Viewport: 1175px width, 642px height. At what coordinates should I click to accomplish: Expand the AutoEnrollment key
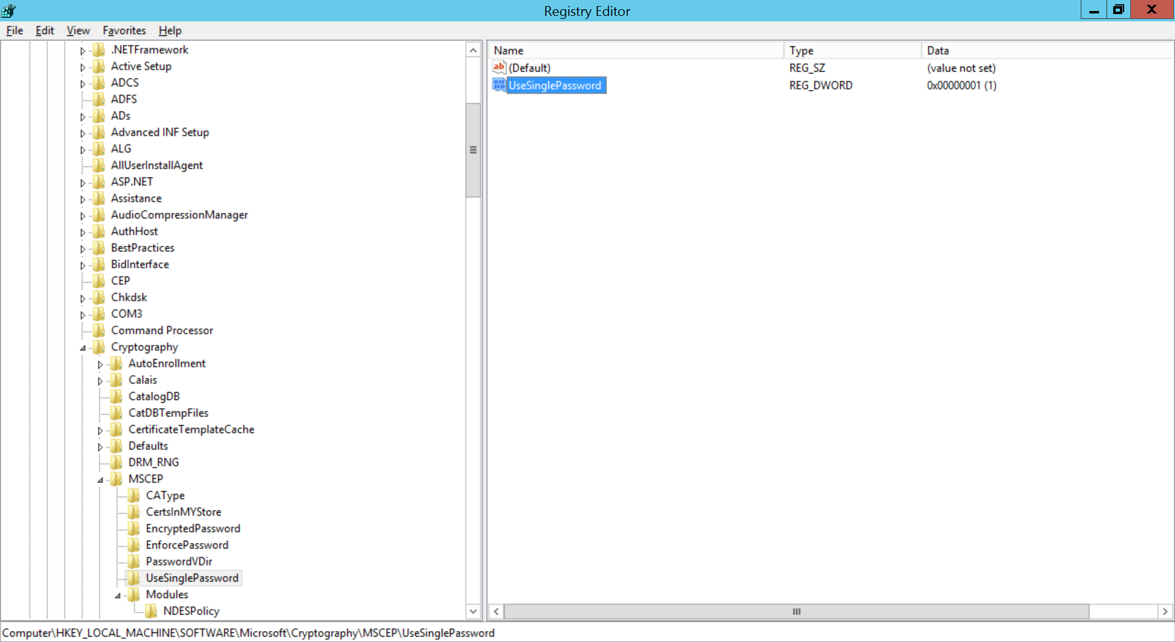(100, 363)
